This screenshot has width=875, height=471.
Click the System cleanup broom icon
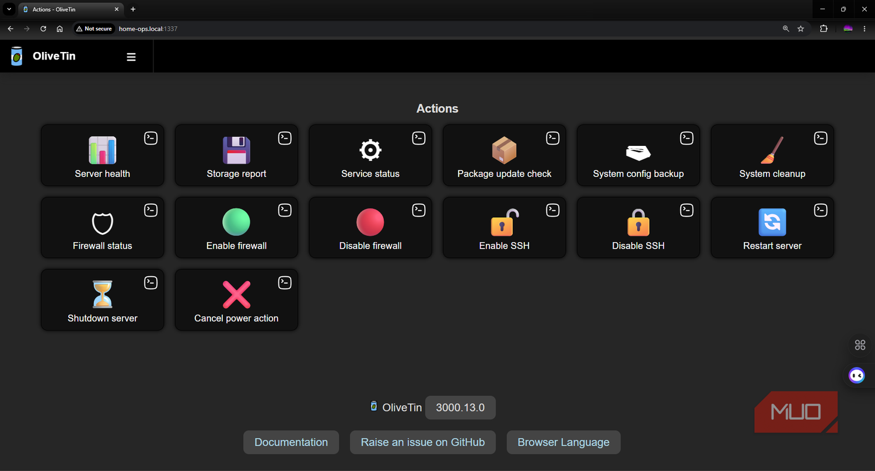pos(772,150)
